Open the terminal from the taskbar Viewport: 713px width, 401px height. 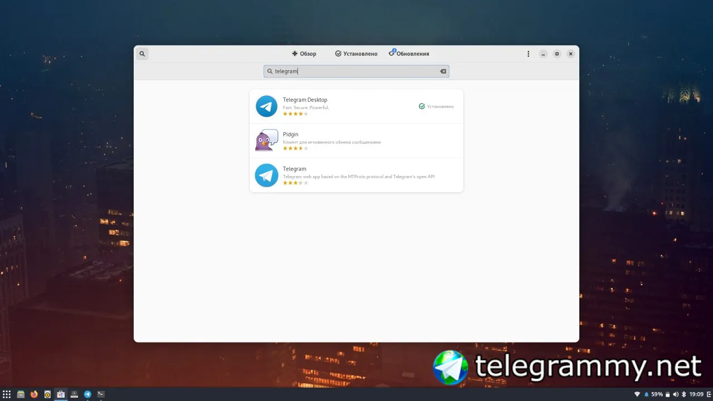click(x=101, y=394)
